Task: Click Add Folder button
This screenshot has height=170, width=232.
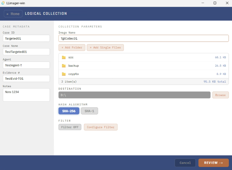Action: [72, 48]
